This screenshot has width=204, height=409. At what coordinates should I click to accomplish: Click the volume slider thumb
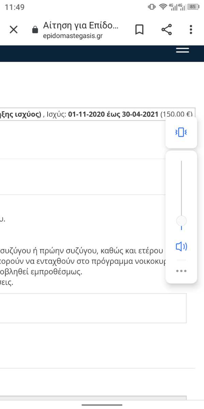181,221
